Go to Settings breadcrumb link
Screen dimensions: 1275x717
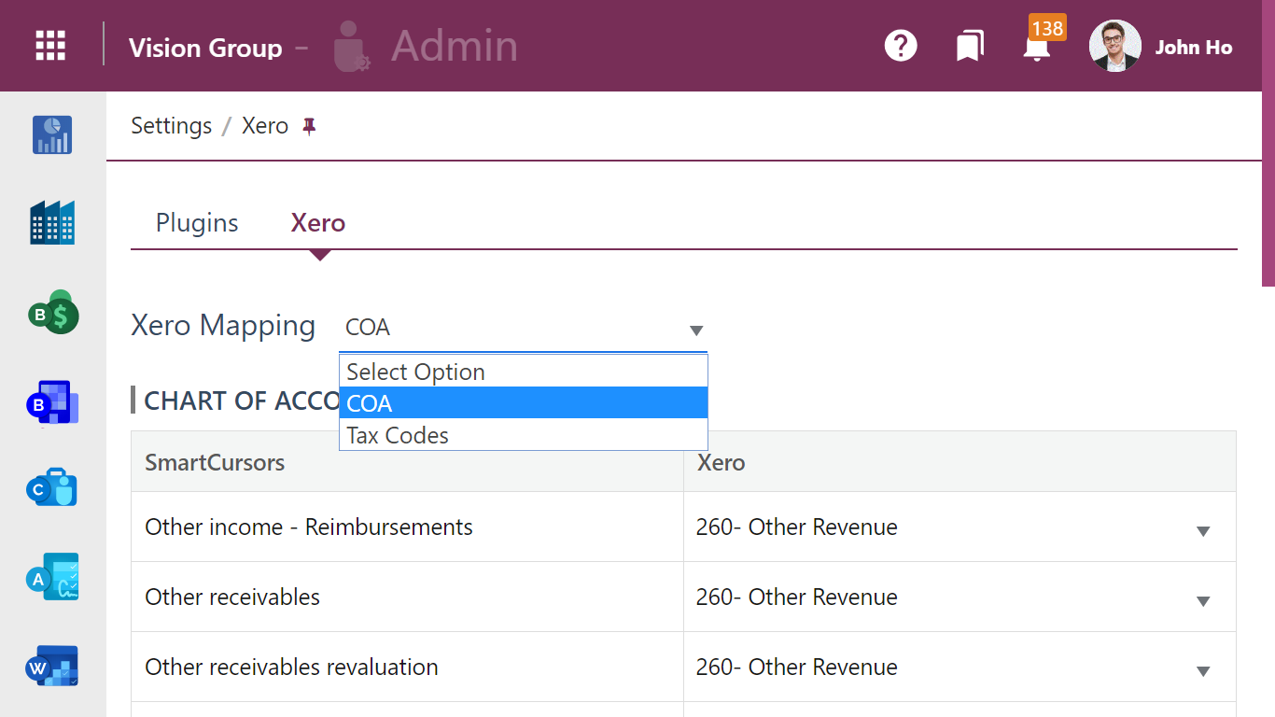pos(172,126)
